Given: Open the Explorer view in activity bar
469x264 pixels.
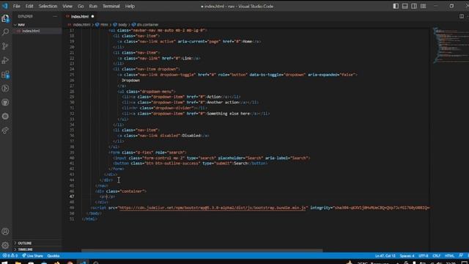Looking at the screenshot, I should [x=5, y=18].
